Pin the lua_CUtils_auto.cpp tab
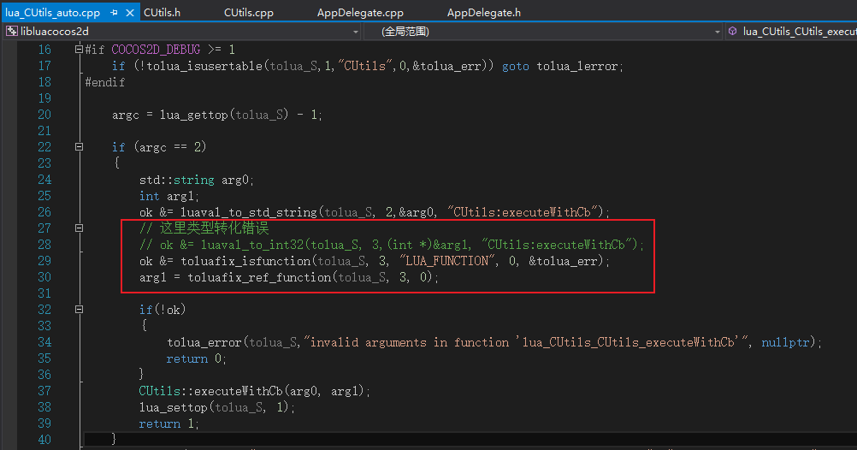 pyautogui.click(x=114, y=13)
